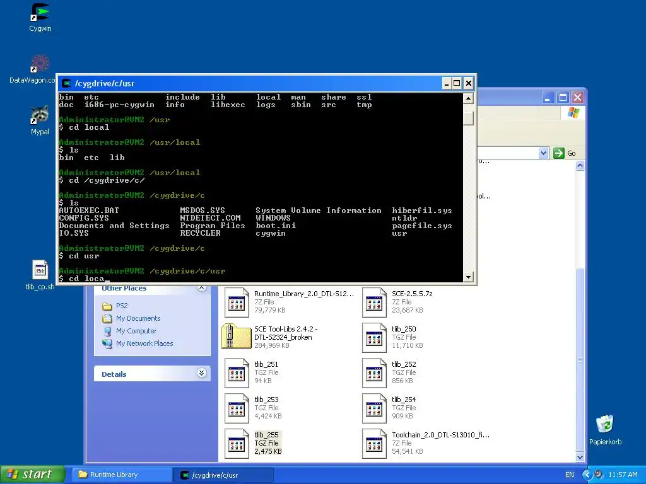Select the Runtime_Library_2.0_DTL-S12 7Z file icon
This screenshot has width=646, height=484.
[237, 302]
